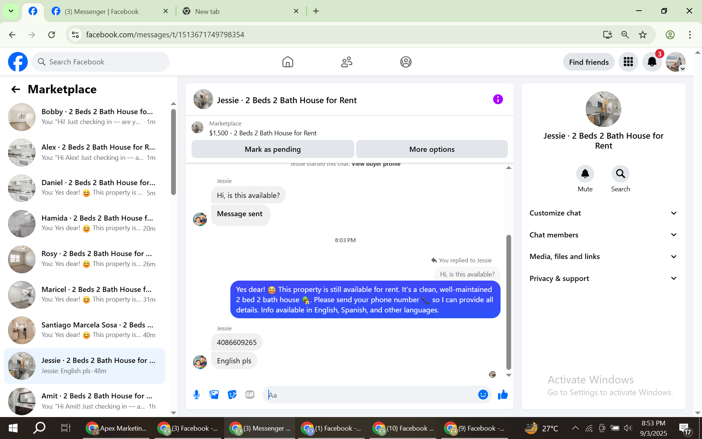Click Find friends button
This screenshot has height=439, width=702.
pos(589,62)
